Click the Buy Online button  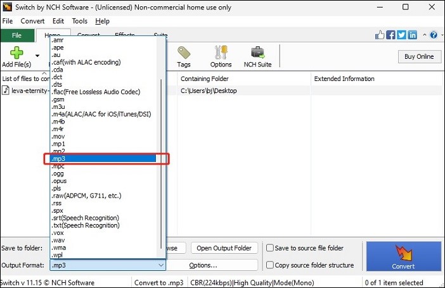coord(419,56)
